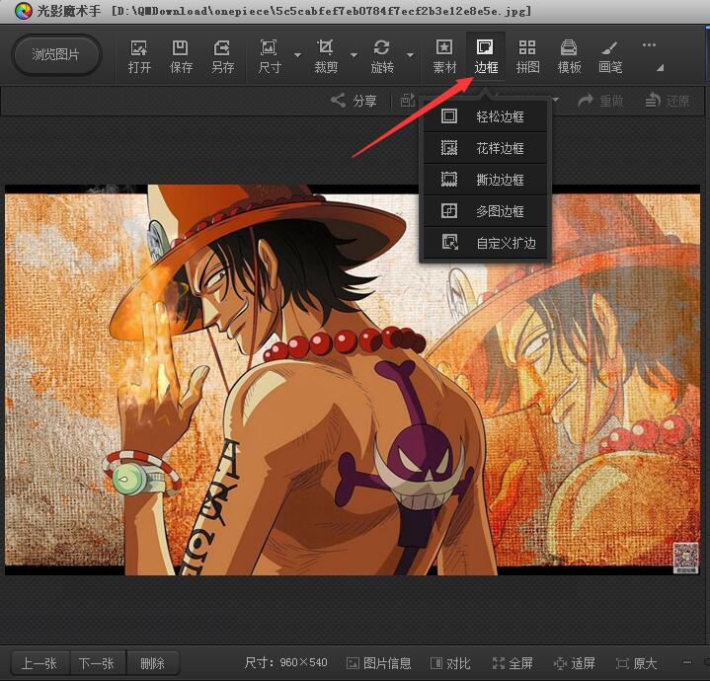Click the 打开 (Open) toolbar icon
The height and width of the screenshot is (681, 710).
point(138,55)
